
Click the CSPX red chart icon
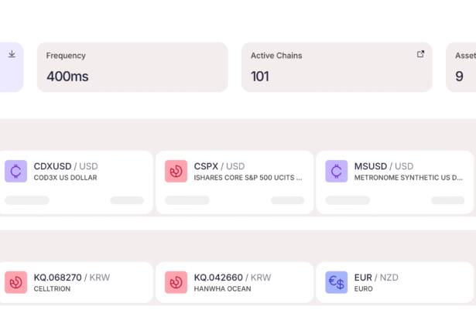[176, 171]
